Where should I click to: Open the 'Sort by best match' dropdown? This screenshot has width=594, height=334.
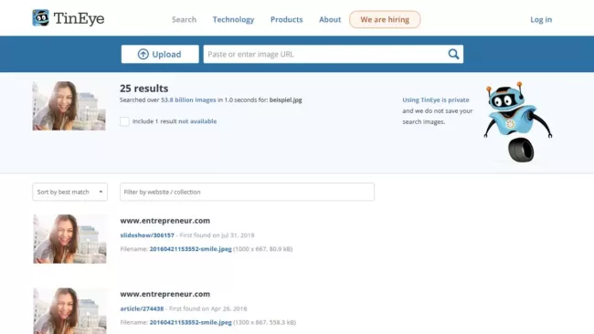69,192
